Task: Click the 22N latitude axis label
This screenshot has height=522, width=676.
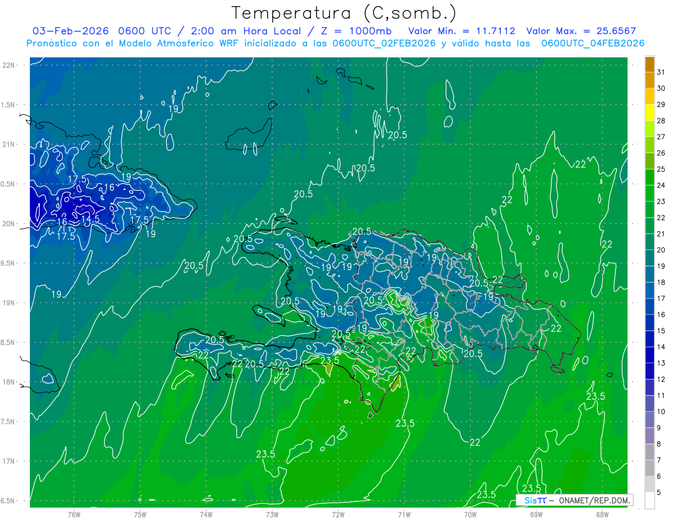Action: (x=9, y=65)
